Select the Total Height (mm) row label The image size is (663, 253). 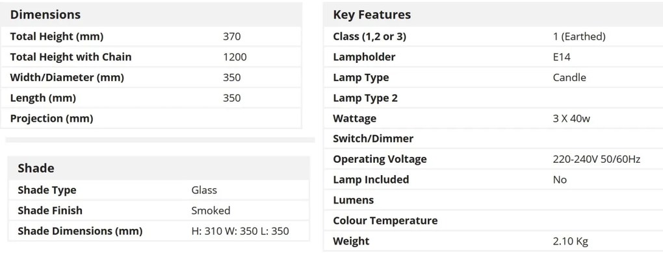pos(57,37)
